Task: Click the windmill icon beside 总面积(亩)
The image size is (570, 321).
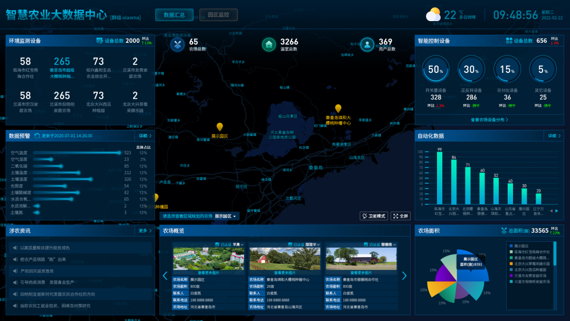Action: click(505, 231)
